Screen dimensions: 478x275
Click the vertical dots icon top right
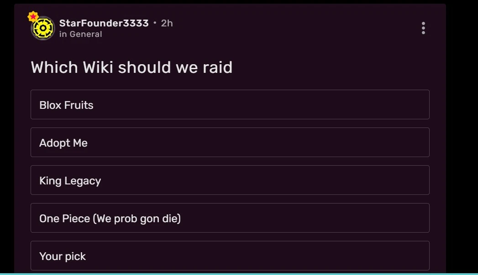423,28
